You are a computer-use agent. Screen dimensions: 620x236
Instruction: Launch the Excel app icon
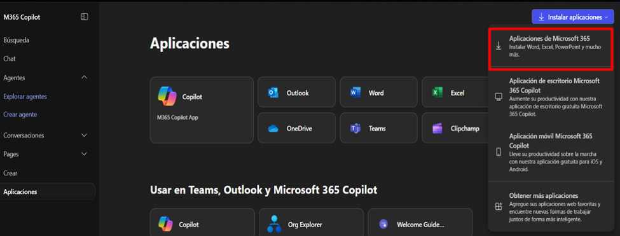437,93
